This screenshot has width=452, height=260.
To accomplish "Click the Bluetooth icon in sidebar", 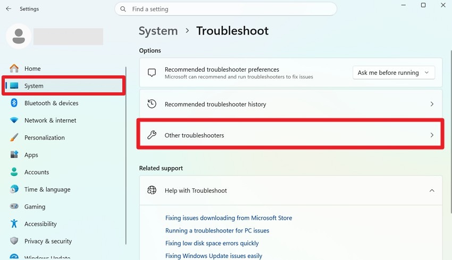I will tap(14, 103).
